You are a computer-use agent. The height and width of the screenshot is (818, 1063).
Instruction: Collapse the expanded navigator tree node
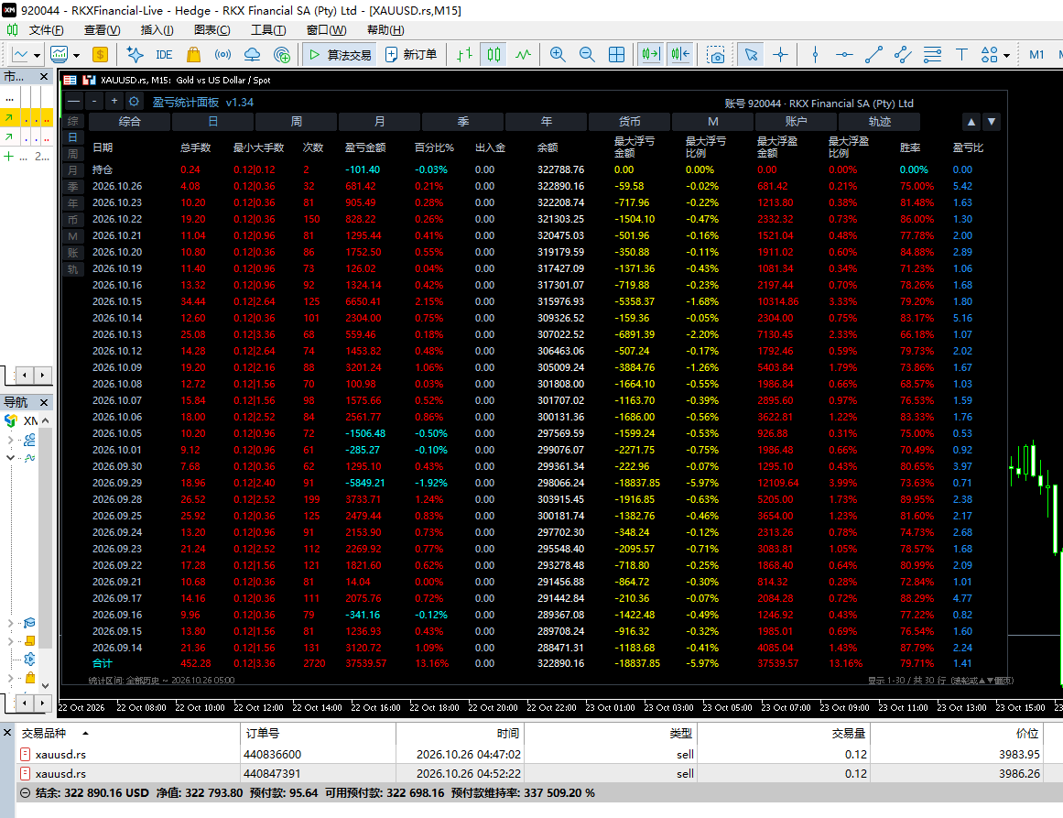[10, 458]
